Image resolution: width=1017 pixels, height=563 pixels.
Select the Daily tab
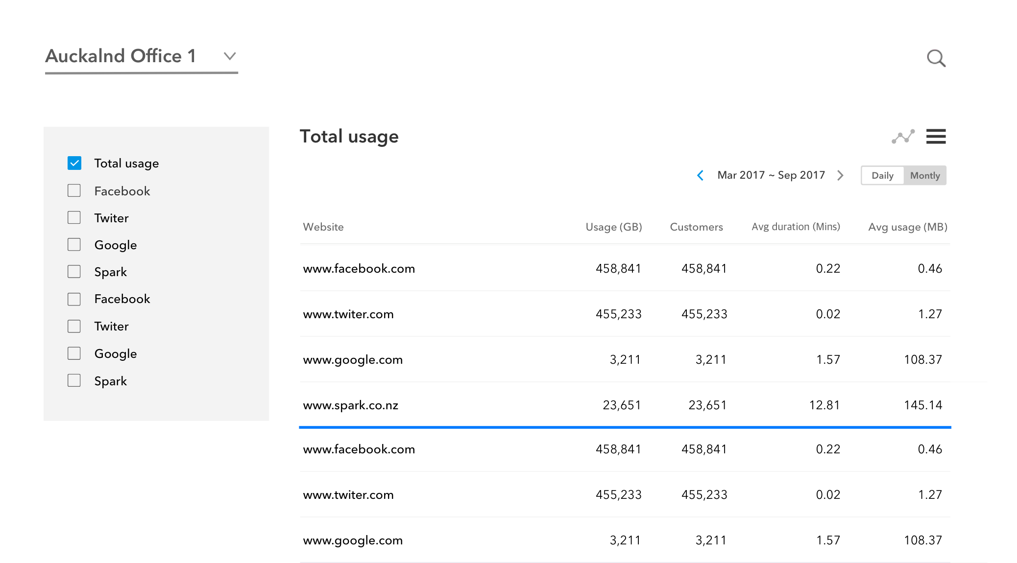point(882,175)
